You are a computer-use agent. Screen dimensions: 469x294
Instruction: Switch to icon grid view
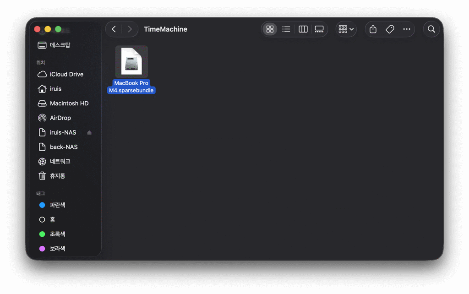coord(270,29)
